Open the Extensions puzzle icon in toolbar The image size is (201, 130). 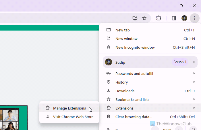click(159, 18)
